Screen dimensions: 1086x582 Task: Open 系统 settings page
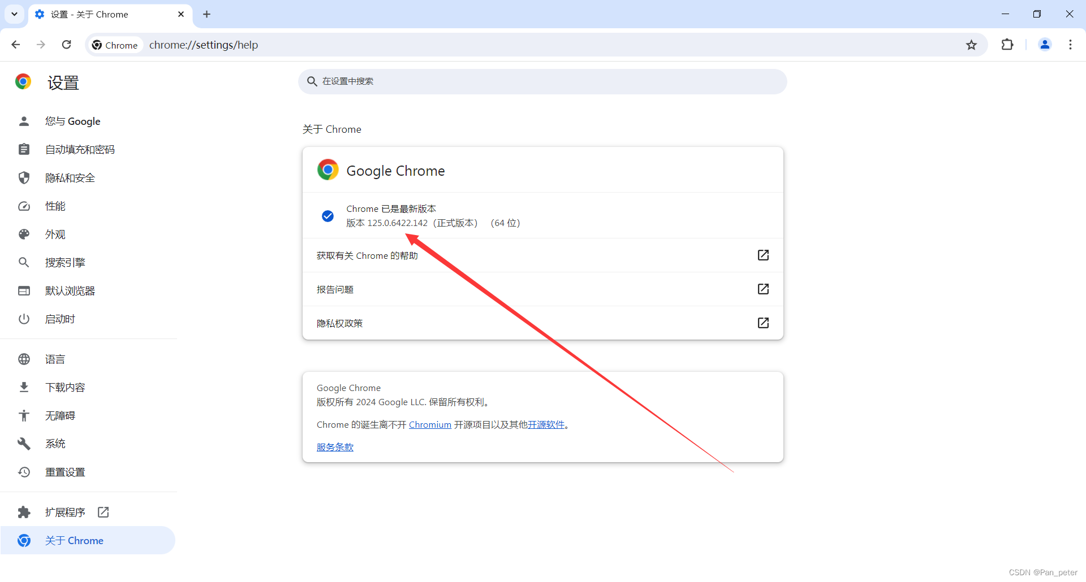click(88, 444)
